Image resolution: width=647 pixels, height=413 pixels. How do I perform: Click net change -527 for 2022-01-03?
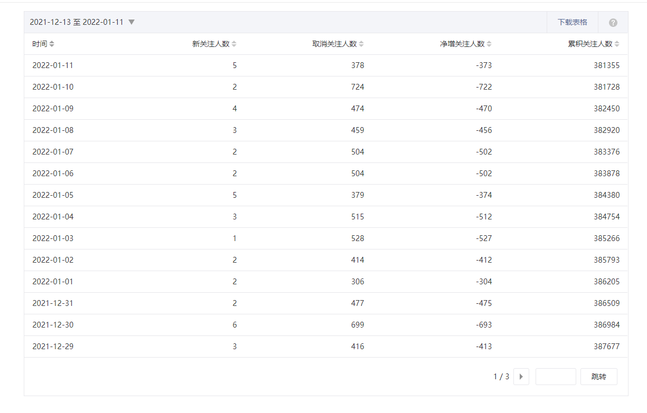tap(483, 238)
